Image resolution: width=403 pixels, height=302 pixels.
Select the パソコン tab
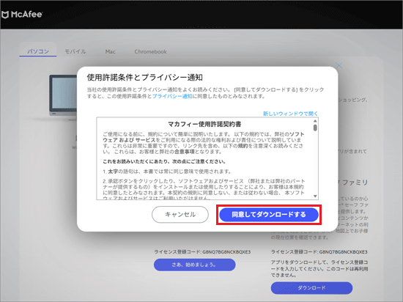38,51
